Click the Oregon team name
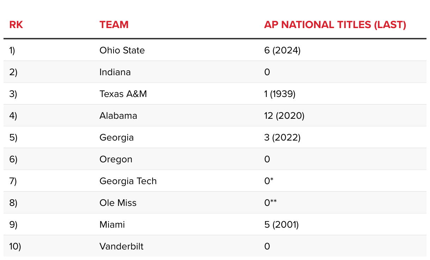This screenshot has height=260, width=430. [x=116, y=160]
